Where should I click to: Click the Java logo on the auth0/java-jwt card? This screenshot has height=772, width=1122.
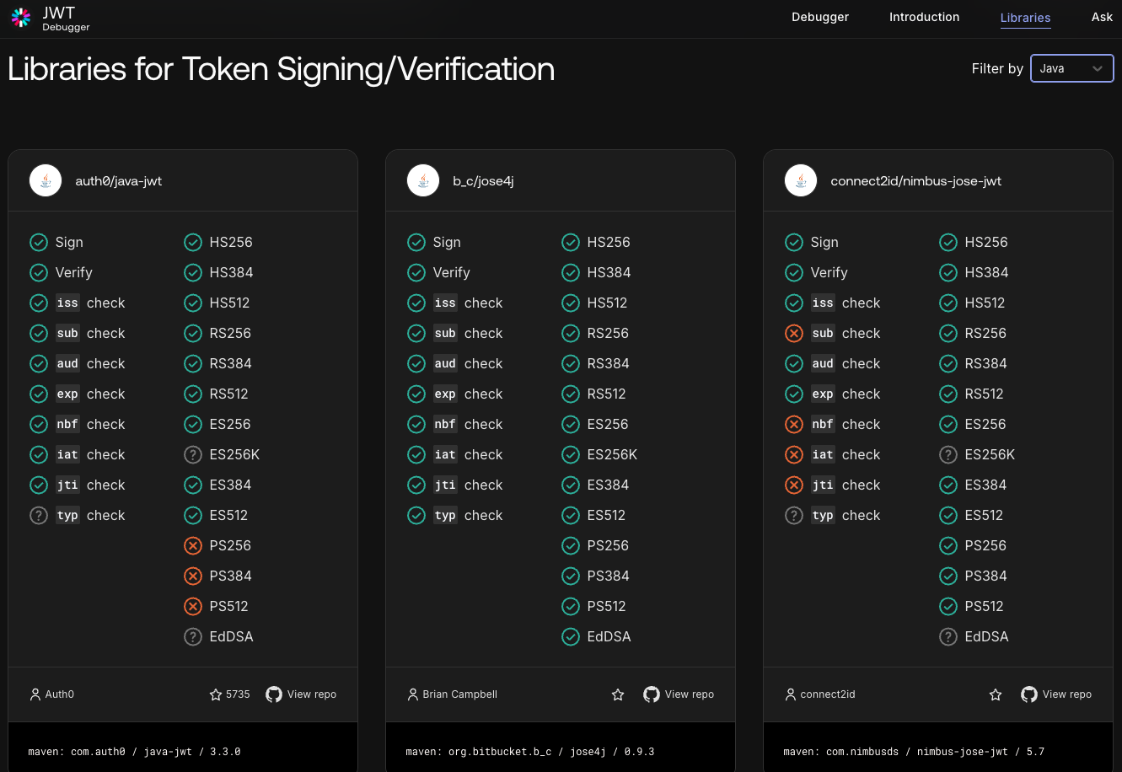pos(46,180)
